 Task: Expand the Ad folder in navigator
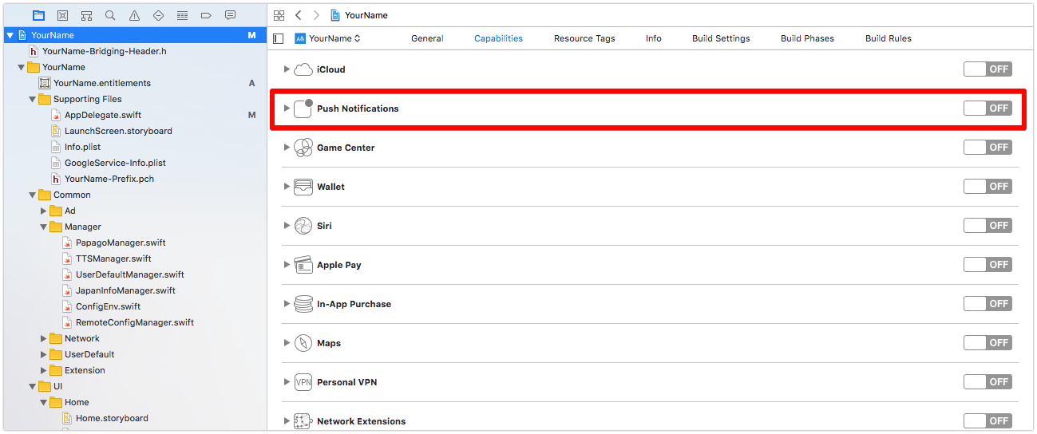pos(44,211)
